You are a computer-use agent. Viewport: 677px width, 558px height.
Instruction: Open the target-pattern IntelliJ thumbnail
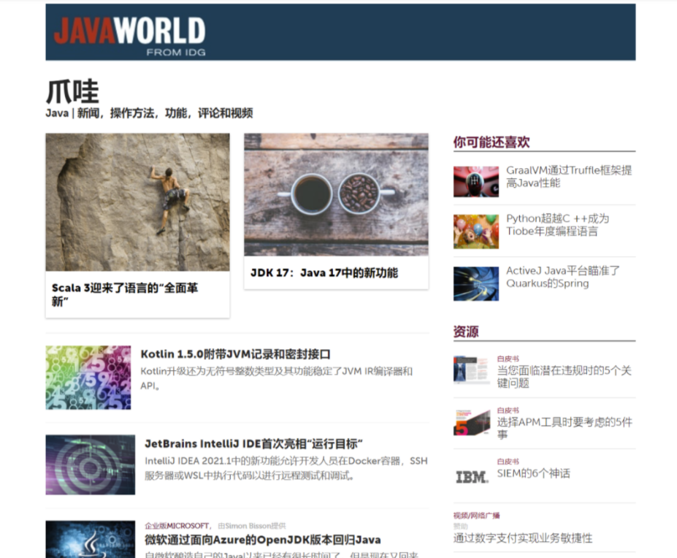[91, 465]
